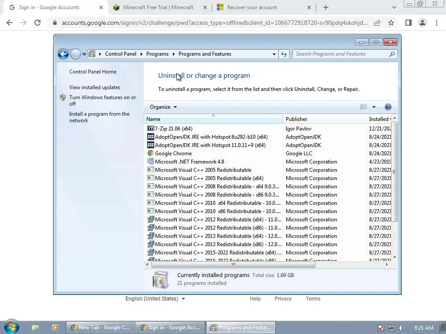Click Programs and Features in breadcrumb
The image size is (446, 334).
point(205,54)
